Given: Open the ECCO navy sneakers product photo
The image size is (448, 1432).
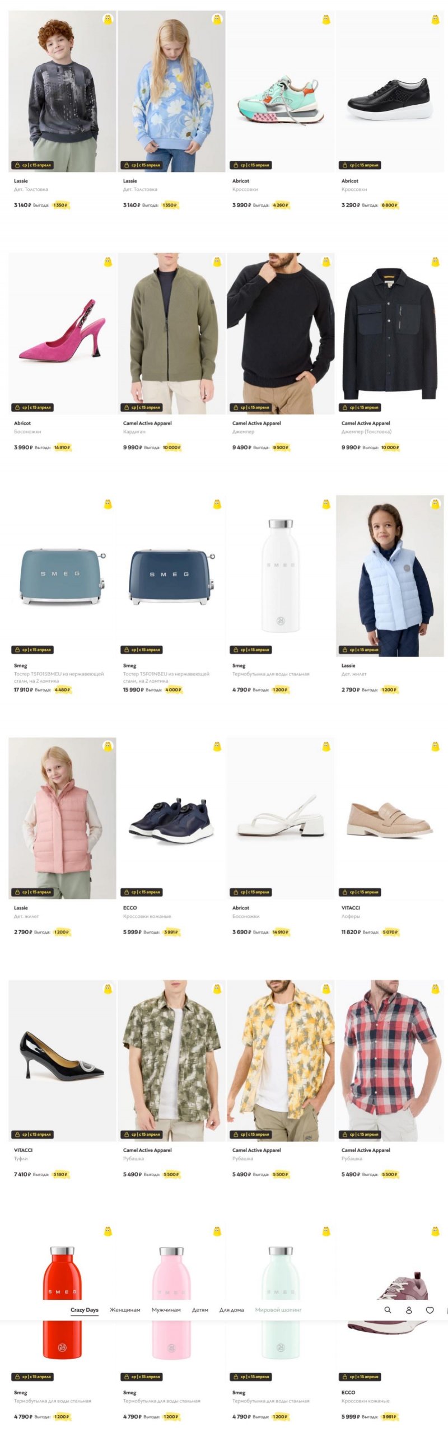Looking at the screenshot, I should [x=171, y=818].
